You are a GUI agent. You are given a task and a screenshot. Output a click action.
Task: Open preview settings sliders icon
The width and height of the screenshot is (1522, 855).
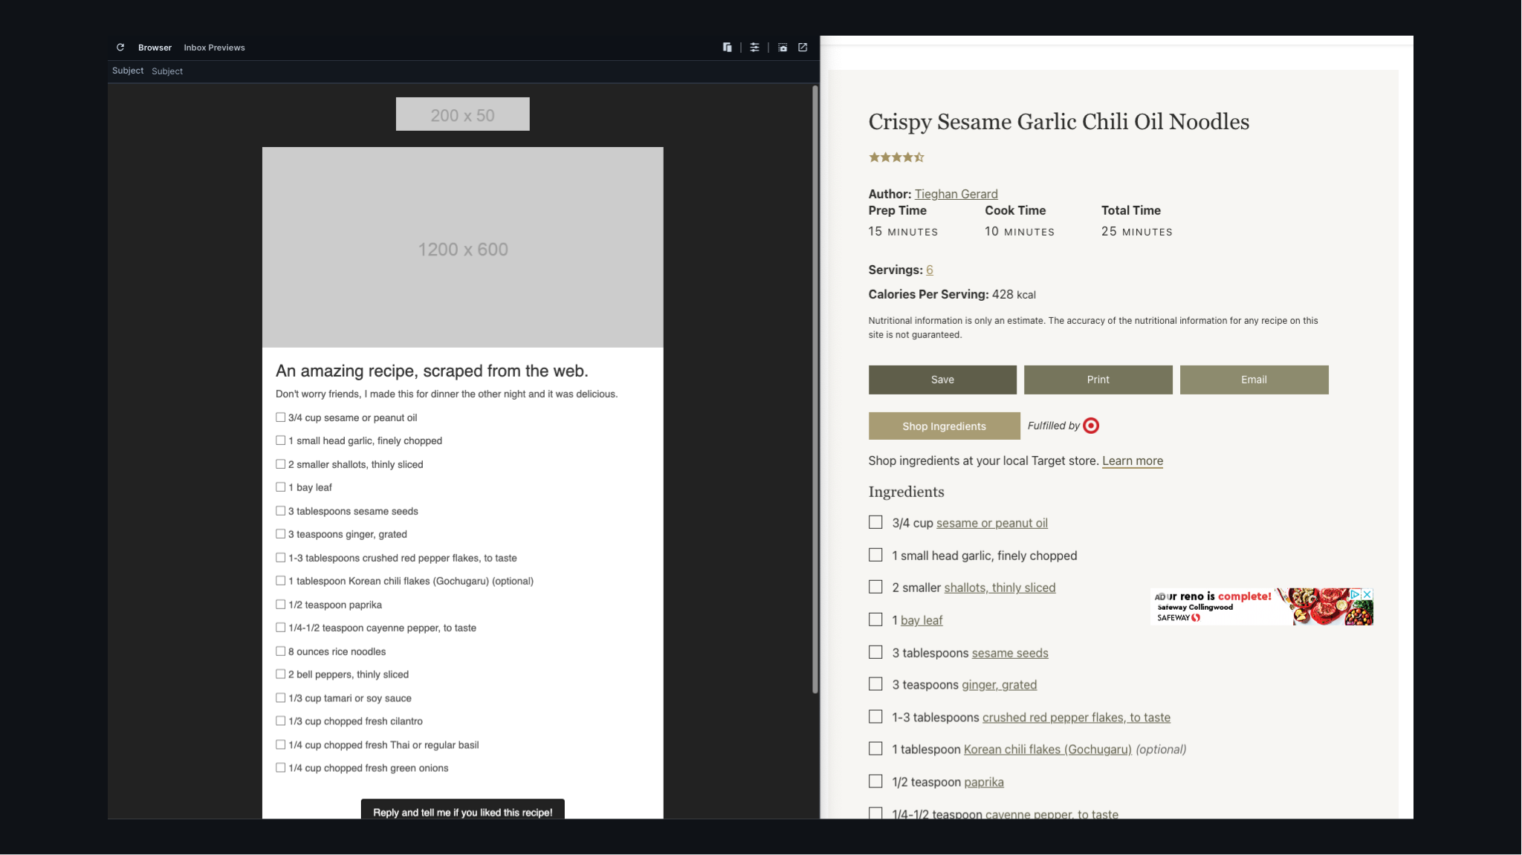(x=754, y=48)
